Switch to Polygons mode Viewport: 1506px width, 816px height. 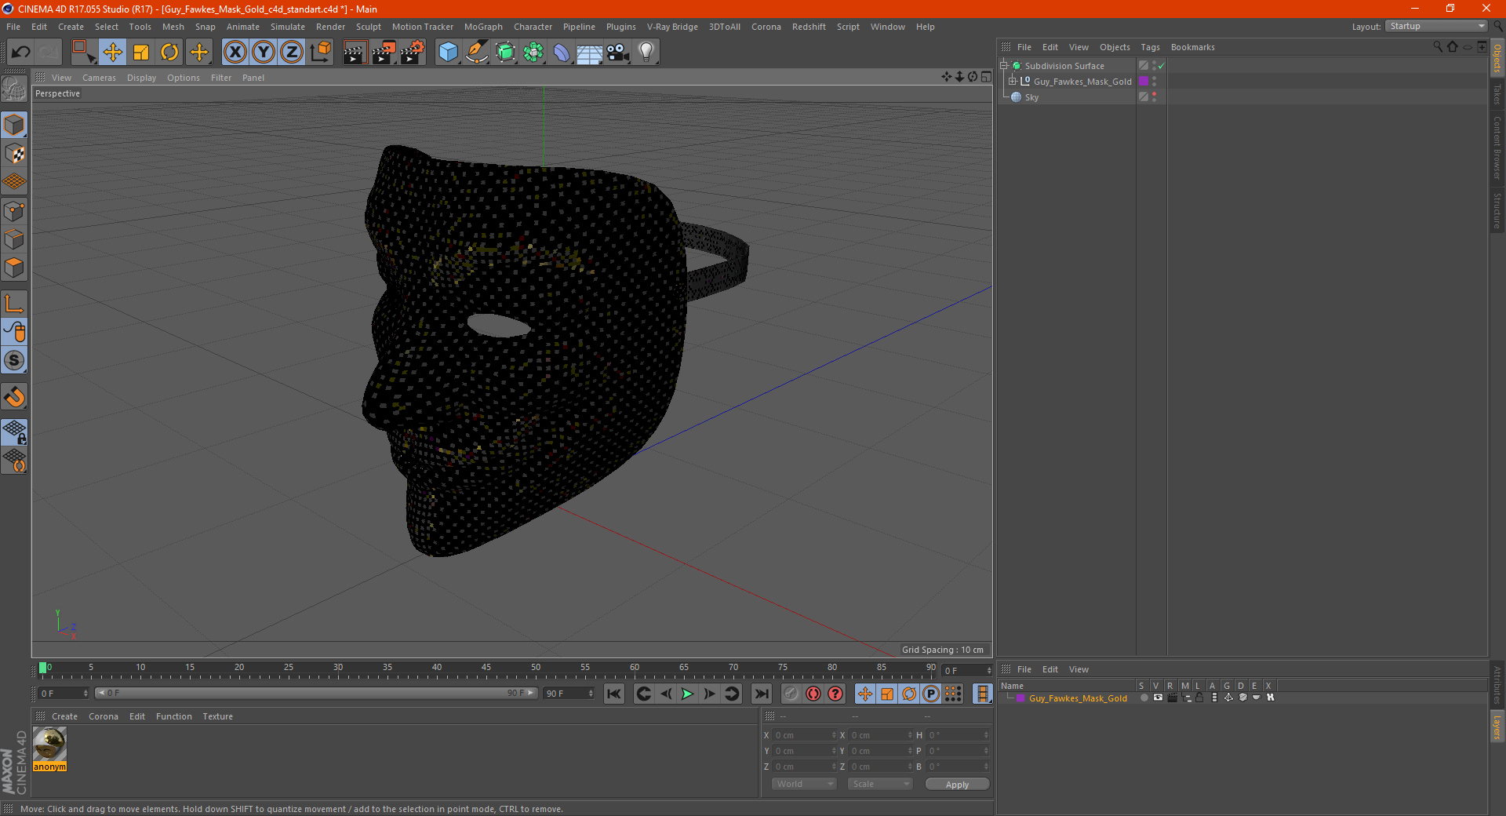14,268
